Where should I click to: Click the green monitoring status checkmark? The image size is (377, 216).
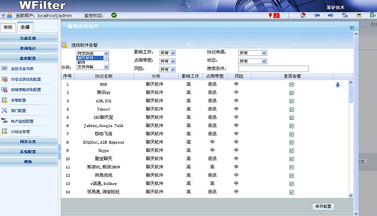[x=114, y=15]
